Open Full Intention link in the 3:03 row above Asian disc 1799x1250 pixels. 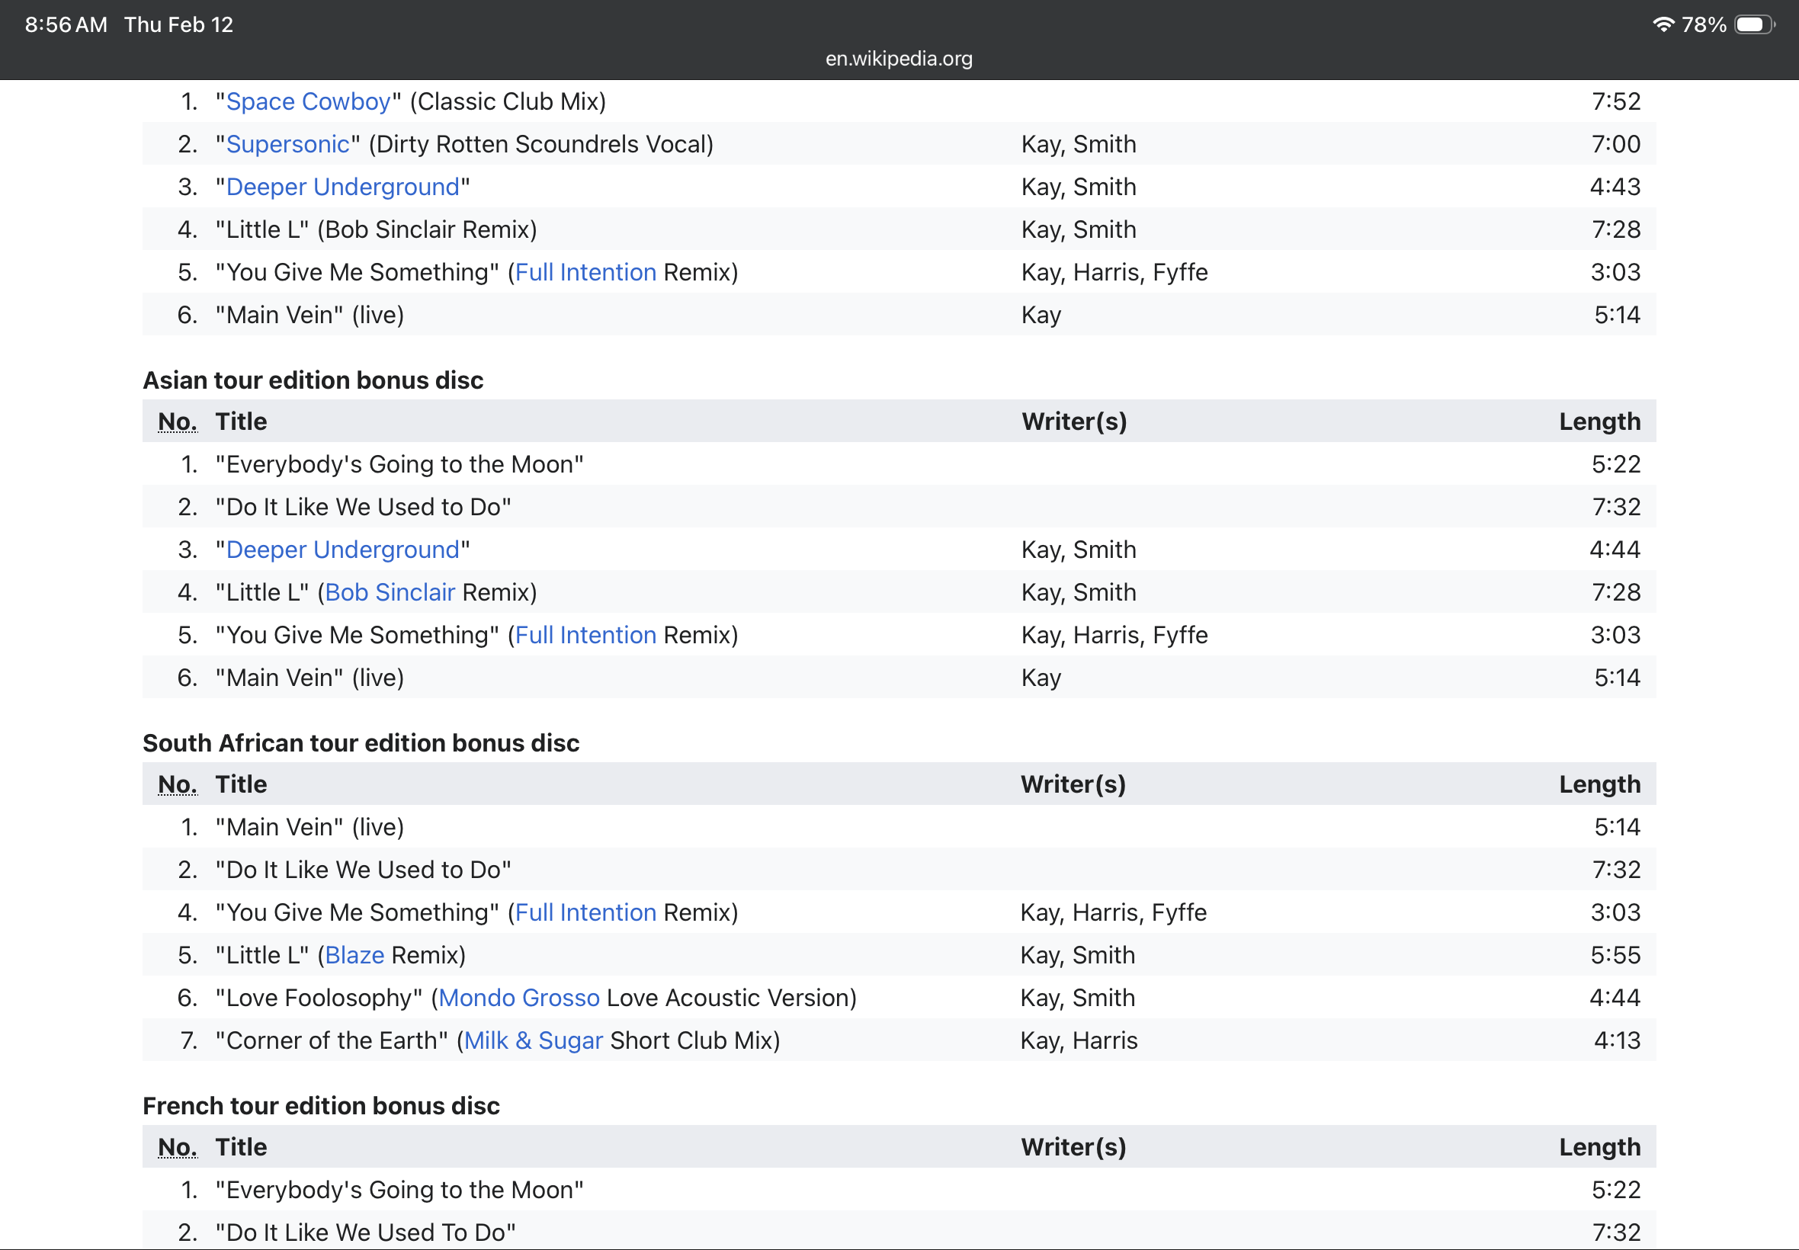(585, 272)
